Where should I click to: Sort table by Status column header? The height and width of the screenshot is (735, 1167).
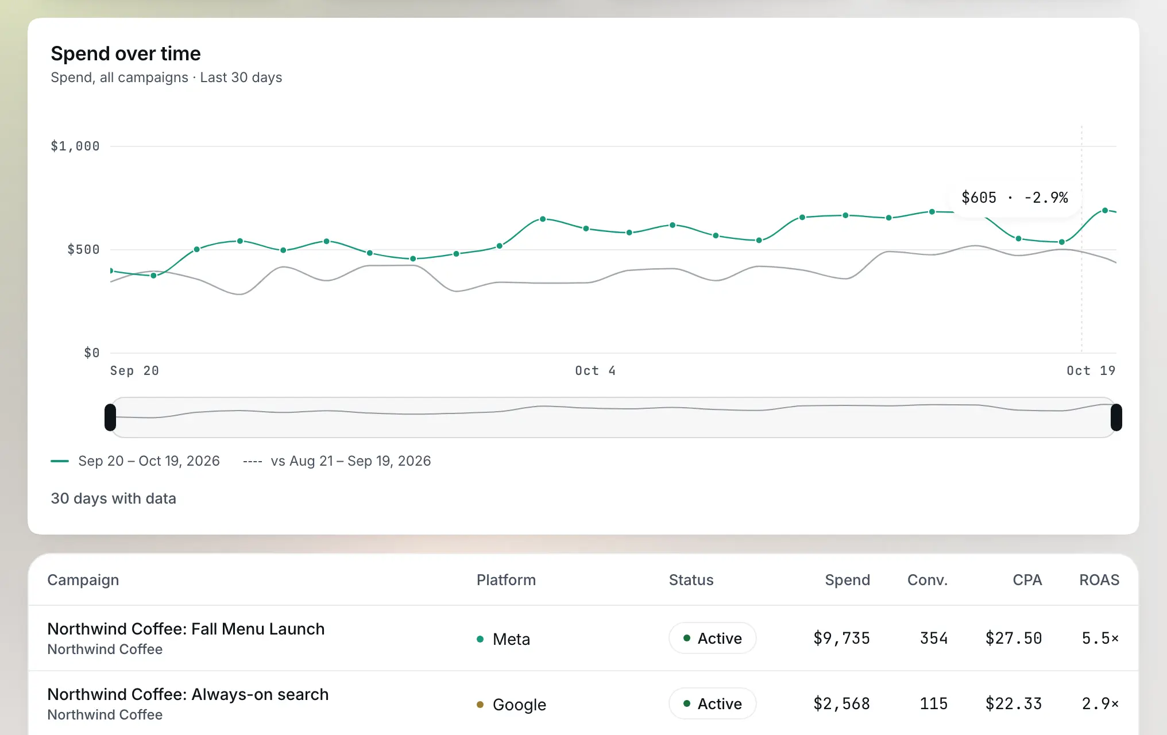click(x=691, y=580)
